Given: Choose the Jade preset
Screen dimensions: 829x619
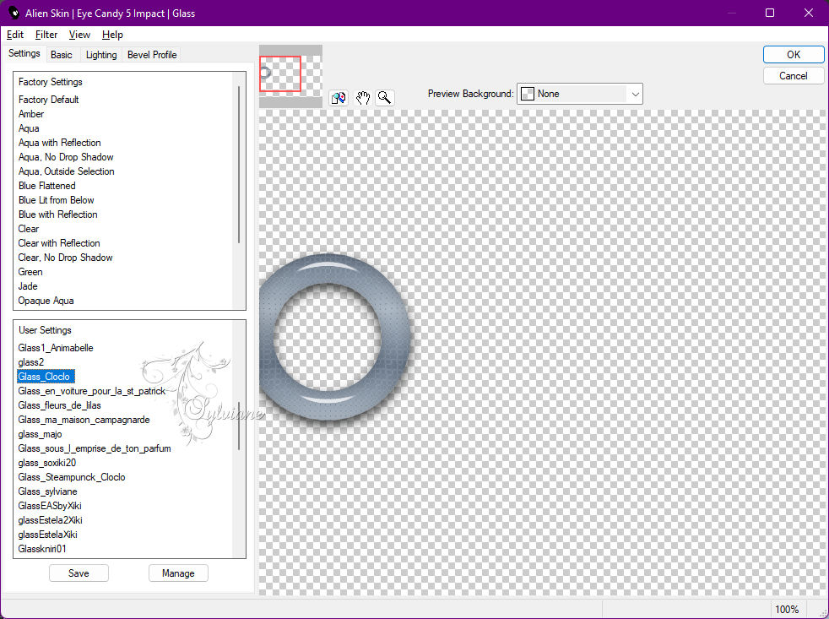Looking at the screenshot, I should [x=28, y=285].
